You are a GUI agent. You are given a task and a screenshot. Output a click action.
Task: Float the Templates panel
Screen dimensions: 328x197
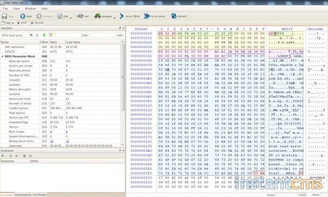(x=120, y=28)
